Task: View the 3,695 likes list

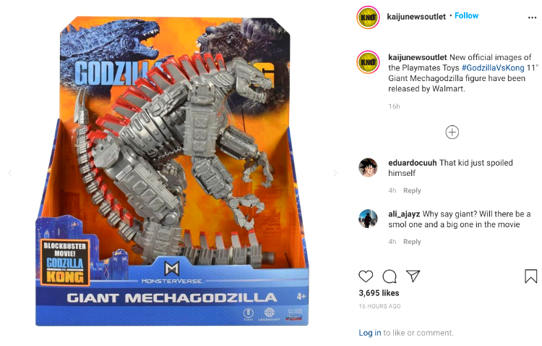Action: 379,293
